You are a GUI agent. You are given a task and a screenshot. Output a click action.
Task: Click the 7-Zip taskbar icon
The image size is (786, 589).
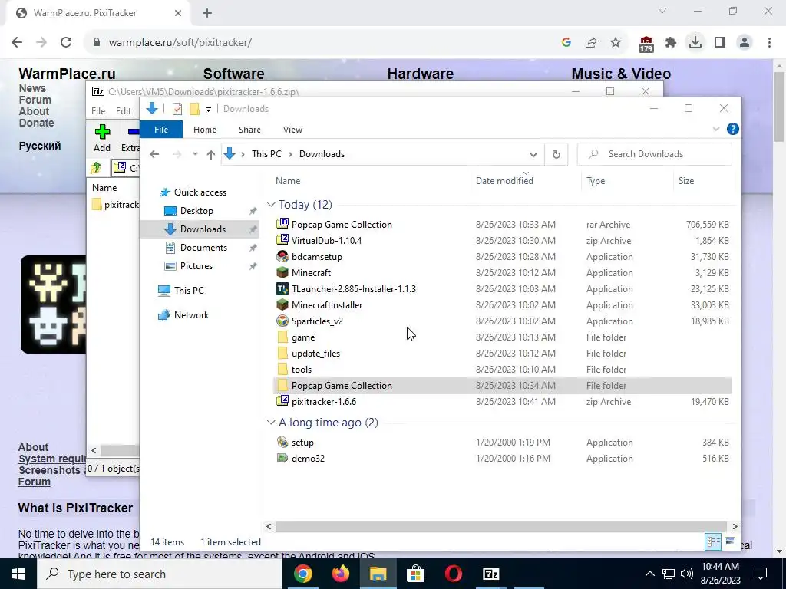pos(490,574)
